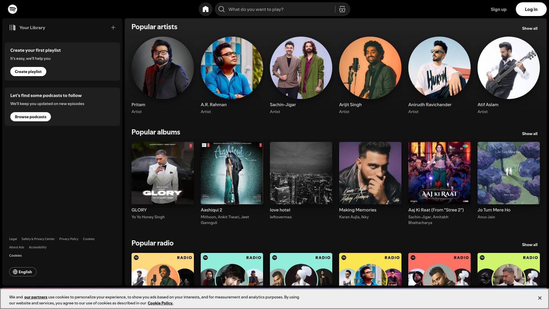Open GLORY album cover
Viewport: 549px width, 309px height.
coord(163,173)
